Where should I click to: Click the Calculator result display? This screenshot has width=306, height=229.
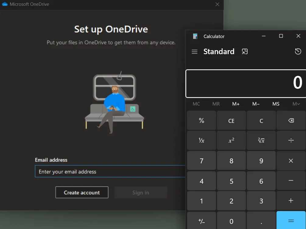coord(246,83)
